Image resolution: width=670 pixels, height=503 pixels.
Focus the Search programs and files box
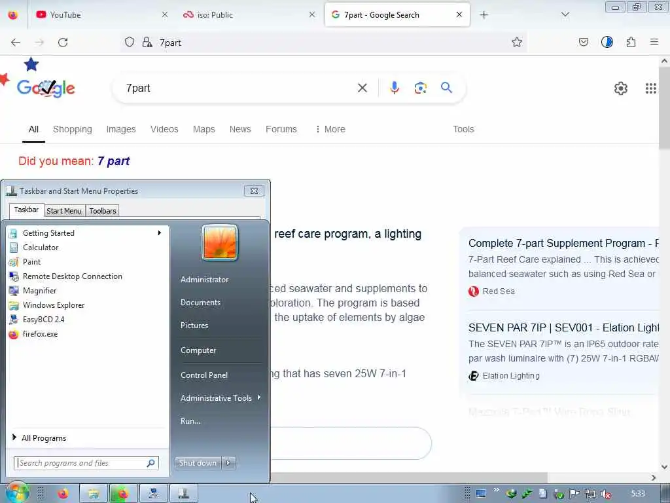[x=86, y=463]
